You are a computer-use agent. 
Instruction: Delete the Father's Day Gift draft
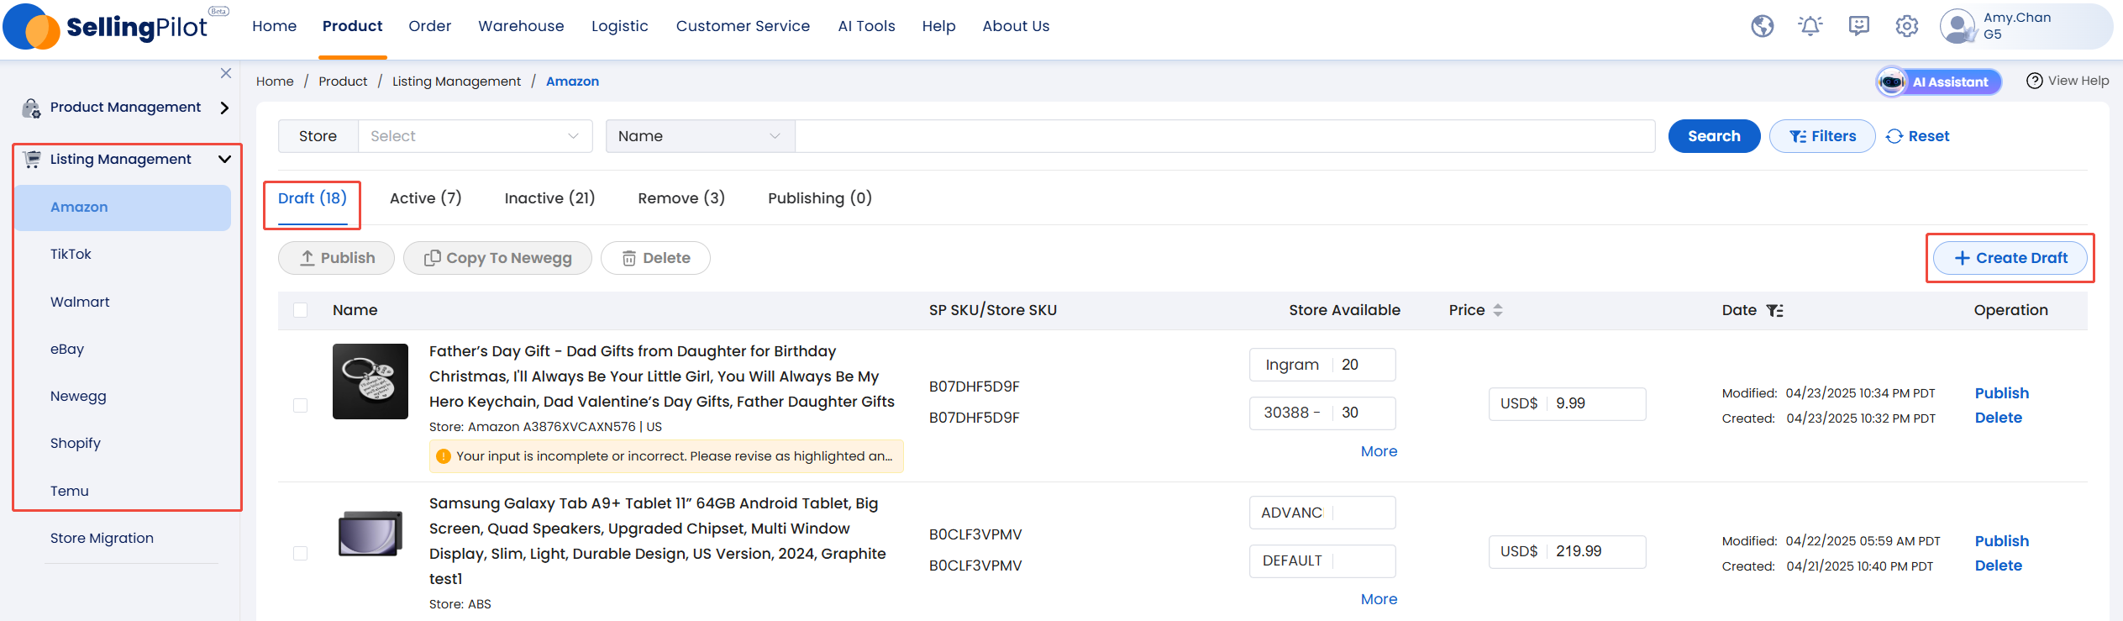(x=1999, y=418)
